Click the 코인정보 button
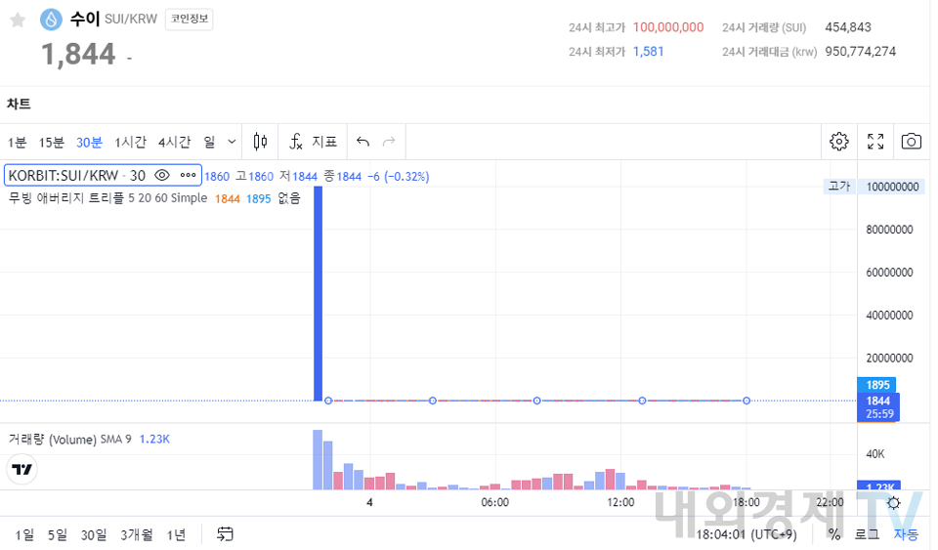 pyautogui.click(x=189, y=19)
